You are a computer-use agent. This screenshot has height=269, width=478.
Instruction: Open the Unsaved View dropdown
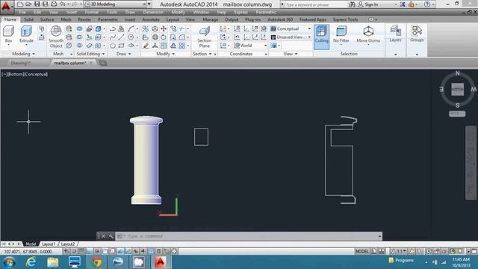291,37
